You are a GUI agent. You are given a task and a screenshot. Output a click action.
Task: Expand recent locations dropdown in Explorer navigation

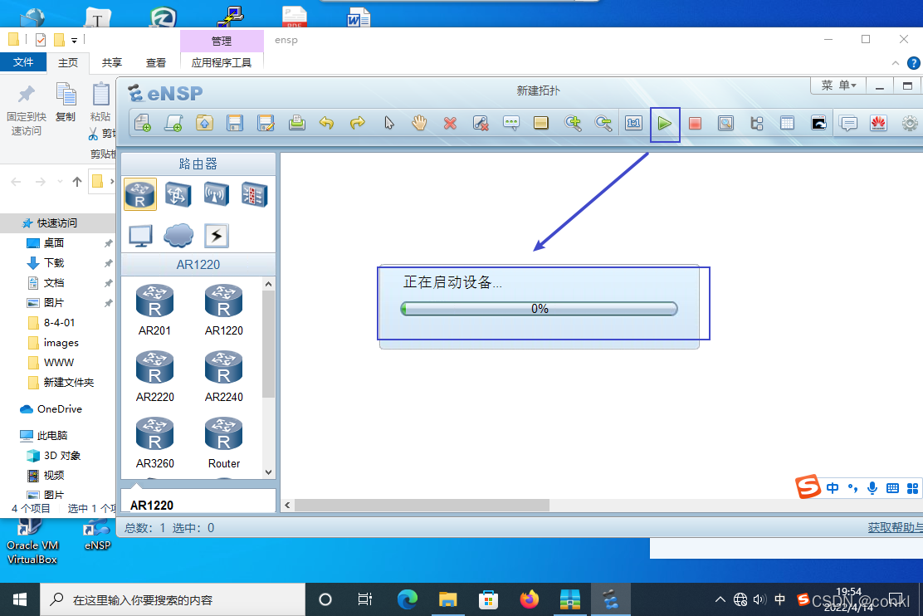point(60,181)
